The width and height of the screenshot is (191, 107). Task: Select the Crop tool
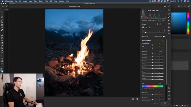pos(2,22)
